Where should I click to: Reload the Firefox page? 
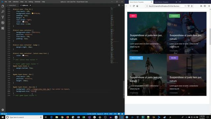click(134, 6)
